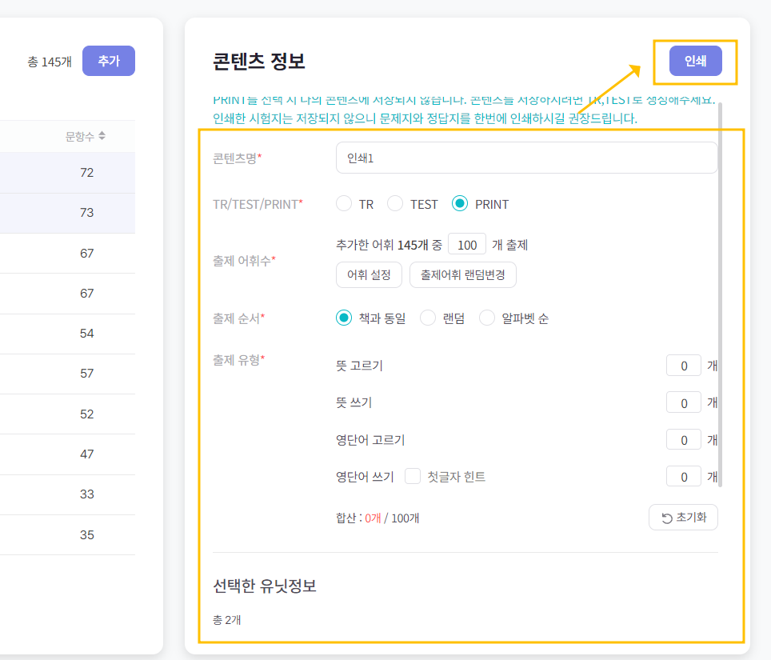771x660 pixels.
Task: Click the 인쇄 print button
Action: point(695,60)
